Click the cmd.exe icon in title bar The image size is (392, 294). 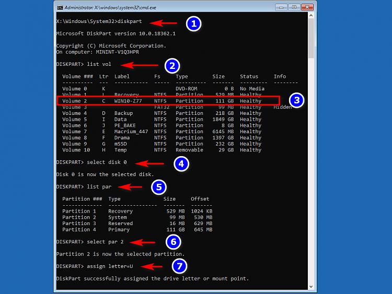pyautogui.click(x=60, y=7)
